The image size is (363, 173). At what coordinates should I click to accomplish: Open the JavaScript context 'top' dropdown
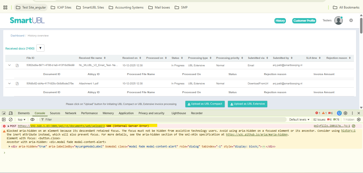(x=22, y=120)
